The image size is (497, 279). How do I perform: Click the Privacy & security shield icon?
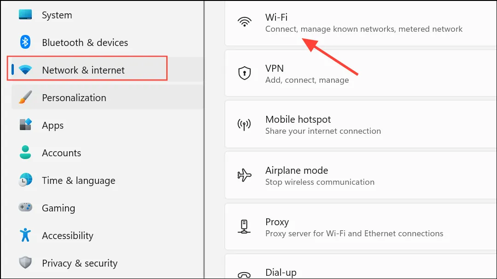[x=25, y=262]
